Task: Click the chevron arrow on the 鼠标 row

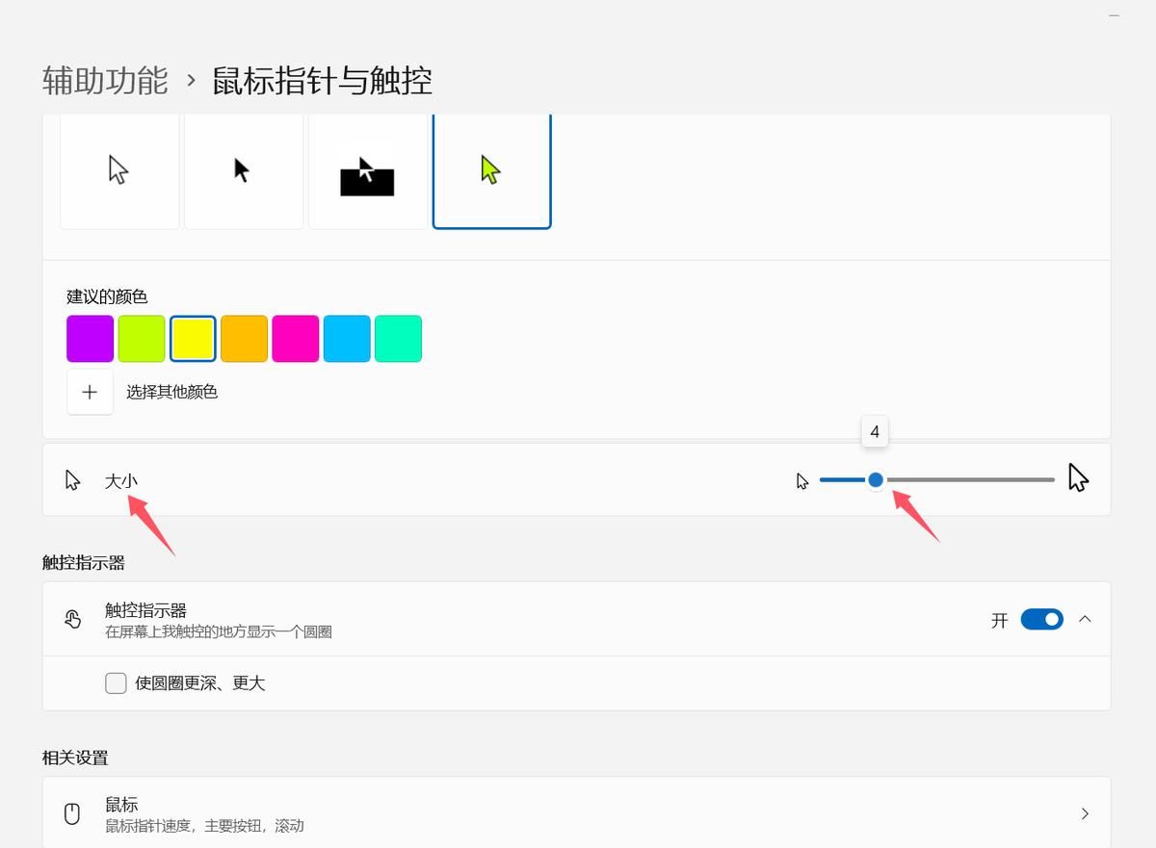Action: tap(1085, 813)
